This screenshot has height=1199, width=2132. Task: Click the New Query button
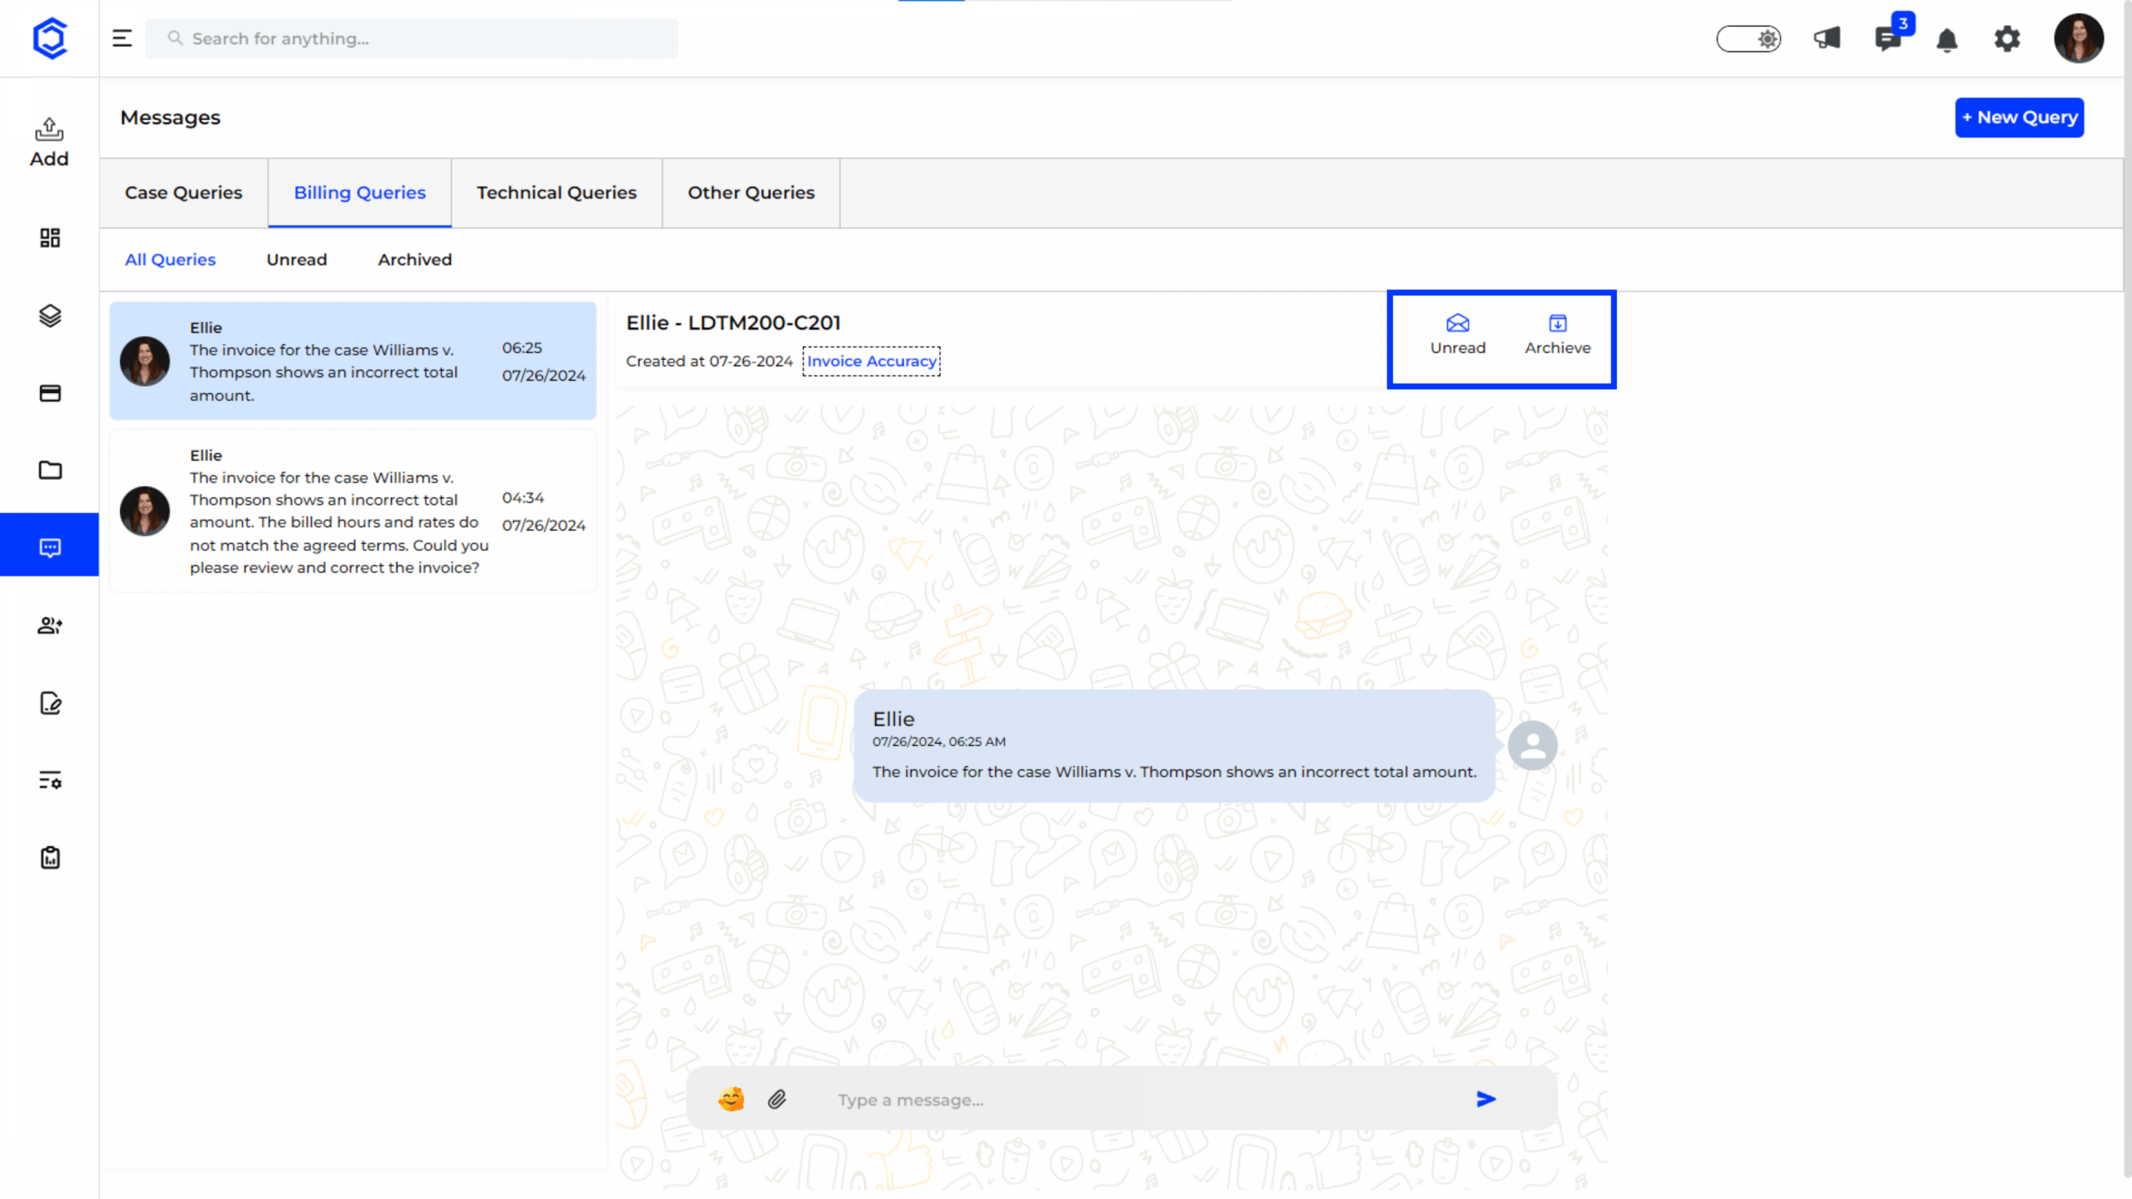coord(2019,118)
